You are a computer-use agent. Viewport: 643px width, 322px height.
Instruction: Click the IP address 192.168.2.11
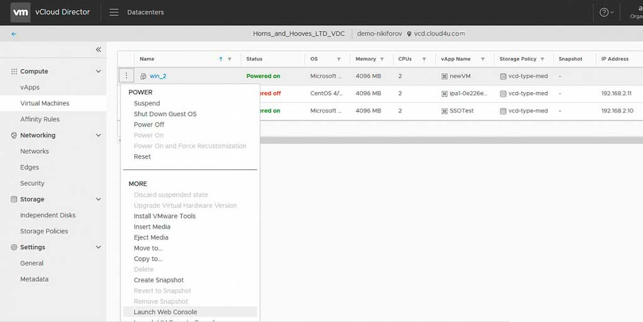pos(617,94)
